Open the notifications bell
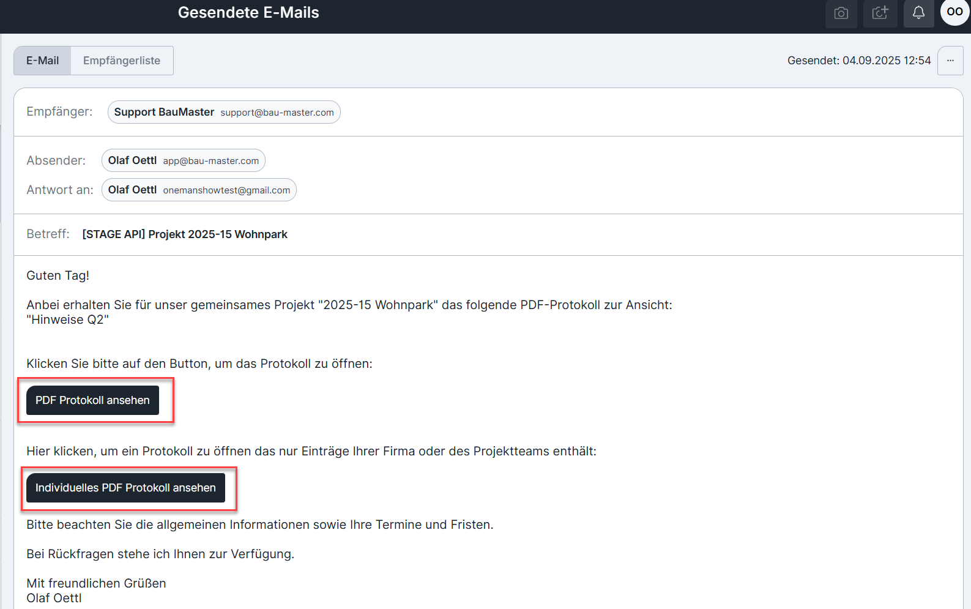 (918, 13)
